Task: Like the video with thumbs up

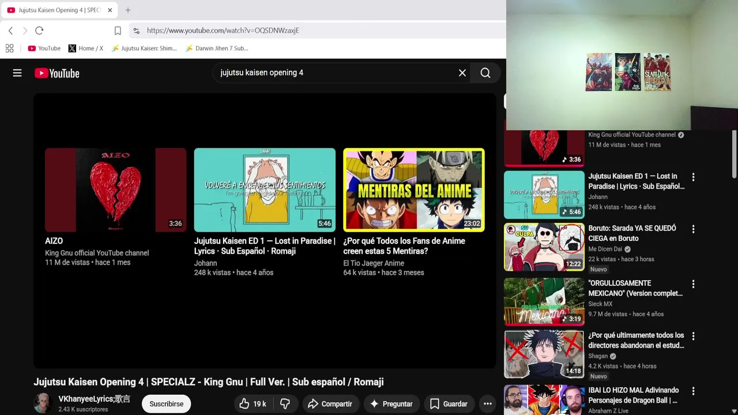Action: (252, 404)
